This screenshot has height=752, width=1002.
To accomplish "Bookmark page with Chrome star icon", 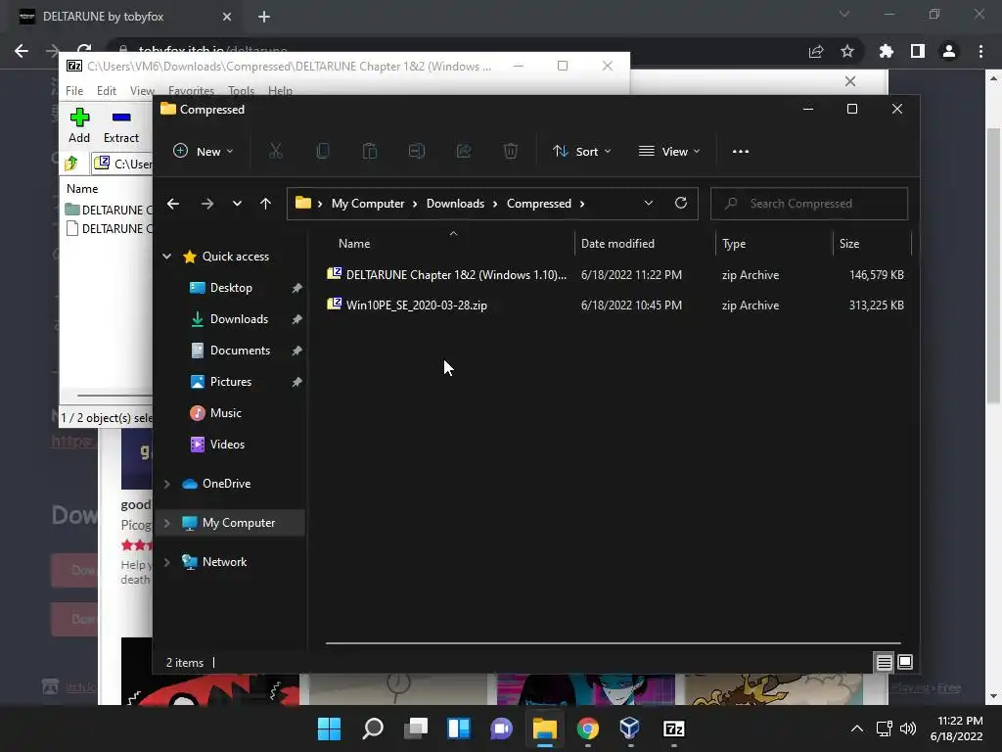I will point(847,51).
